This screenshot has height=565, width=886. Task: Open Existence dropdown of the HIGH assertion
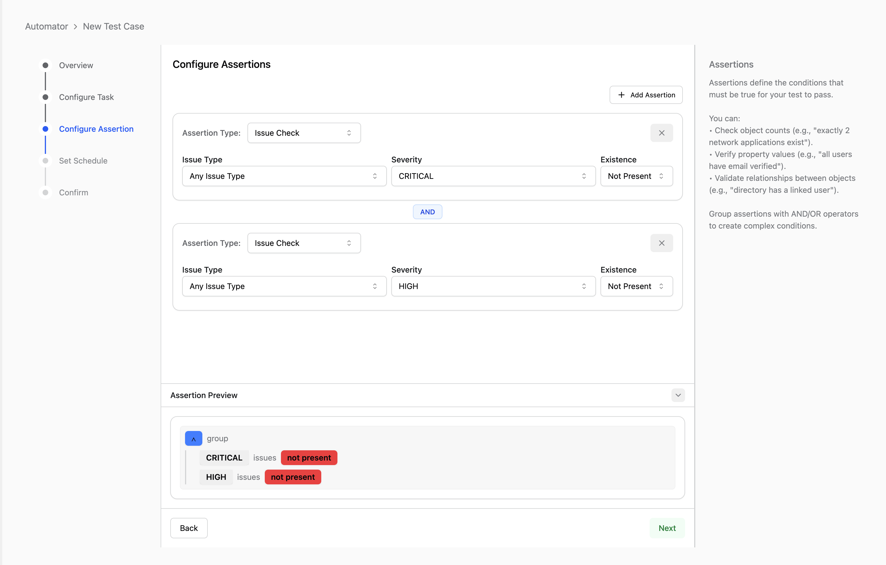click(x=636, y=286)
